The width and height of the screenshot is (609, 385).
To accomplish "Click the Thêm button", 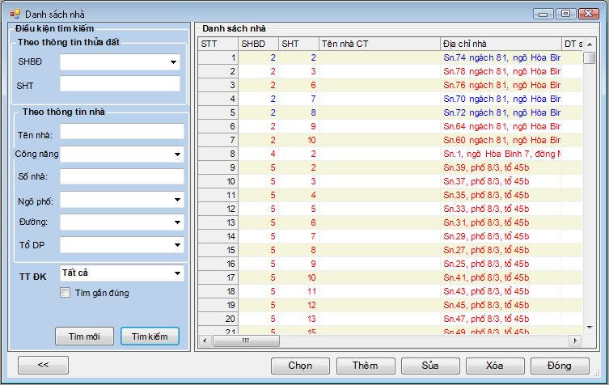I will click(366, 366).
